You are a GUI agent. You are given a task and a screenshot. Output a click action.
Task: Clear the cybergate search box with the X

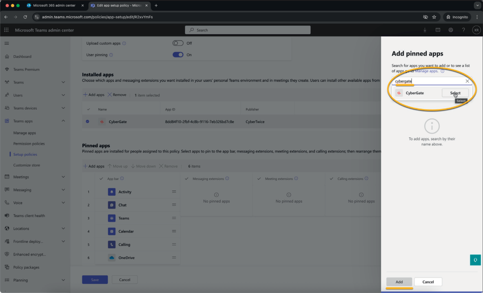coord(468,81)
